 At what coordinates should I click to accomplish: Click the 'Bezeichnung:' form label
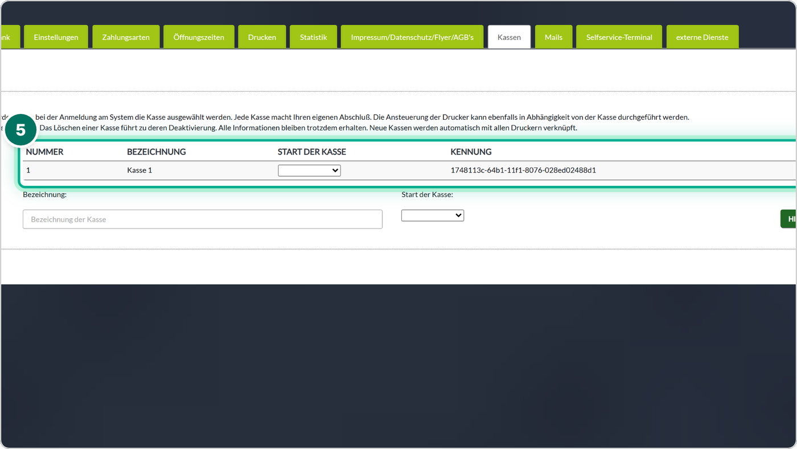coord(45,195)
